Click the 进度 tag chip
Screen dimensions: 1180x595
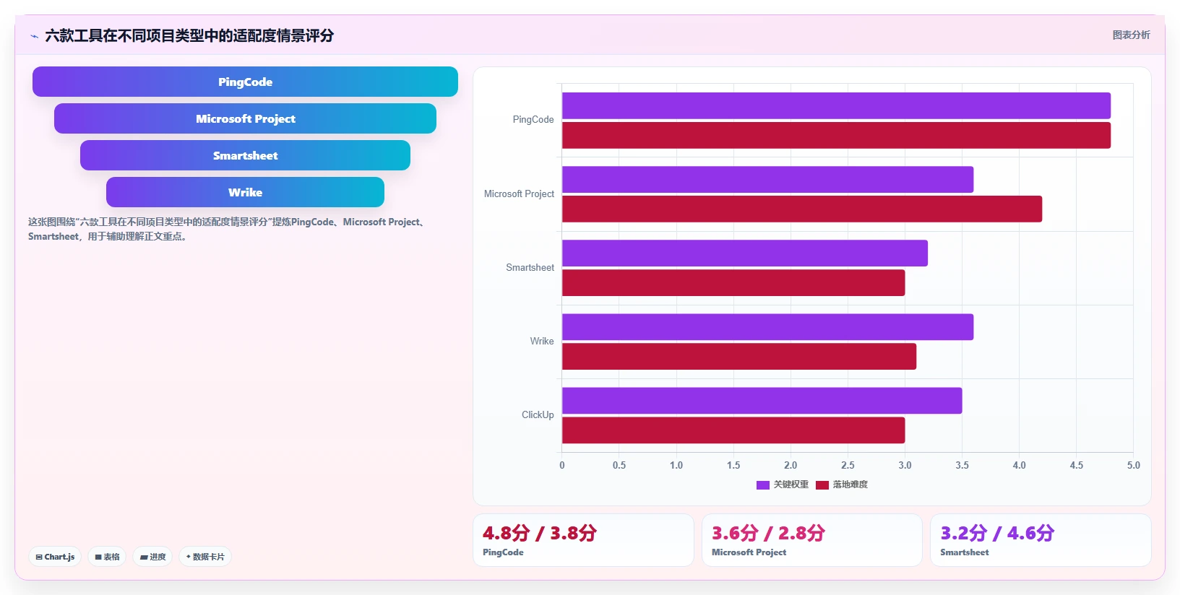(152, 557)
